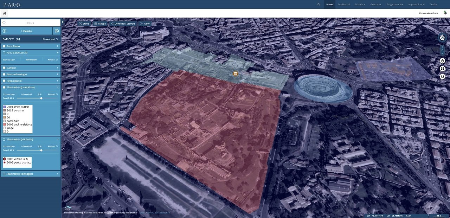Enable the Cantieri layer checkbox

(x=4, y=68)
